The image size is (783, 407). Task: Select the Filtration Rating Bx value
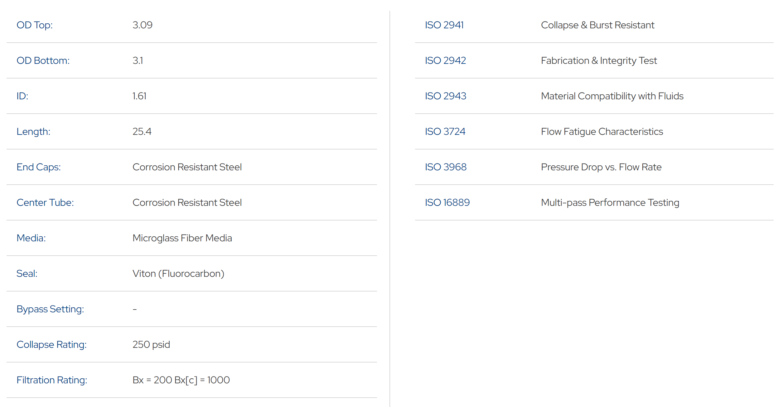coord(181,380)
